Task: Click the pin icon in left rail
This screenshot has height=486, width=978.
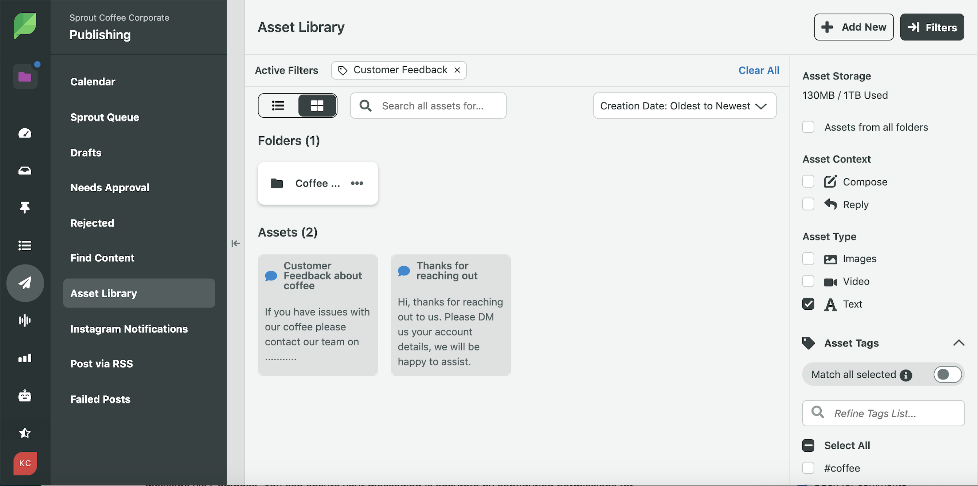Action: (x=25, y=207)
